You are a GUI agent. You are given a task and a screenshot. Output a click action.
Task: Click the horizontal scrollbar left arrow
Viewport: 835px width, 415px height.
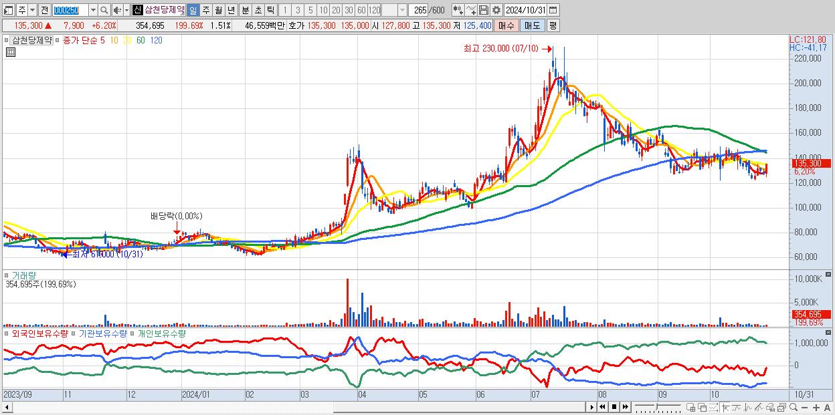pyautogui.click(x=6, y=407)
